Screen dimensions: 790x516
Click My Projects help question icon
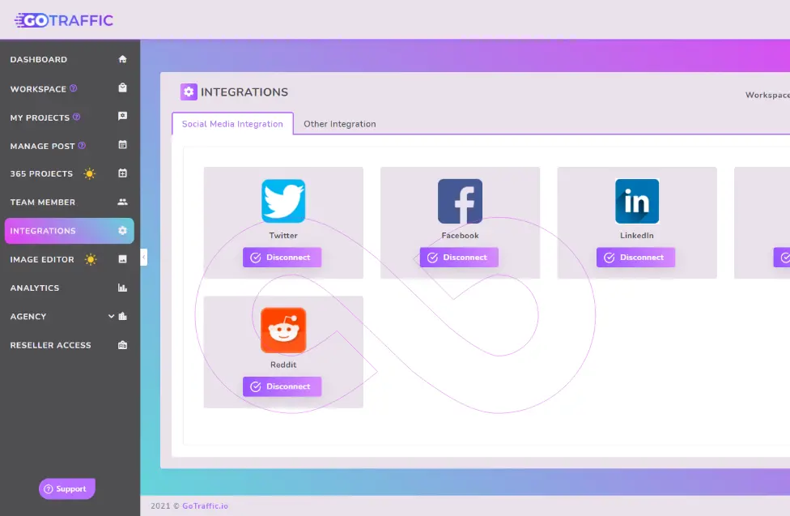point(77,117)
